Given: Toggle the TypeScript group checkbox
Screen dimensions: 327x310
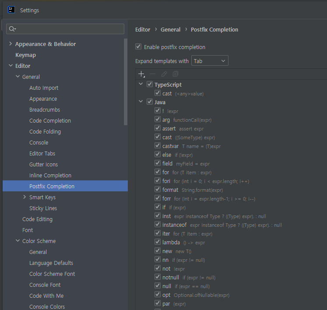Looking at the screenshot, I should point(150,84).
